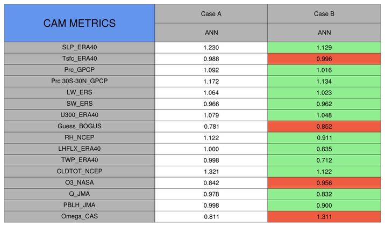
Task: Click the ANN subheader under Case A
Action: [211, 32]
